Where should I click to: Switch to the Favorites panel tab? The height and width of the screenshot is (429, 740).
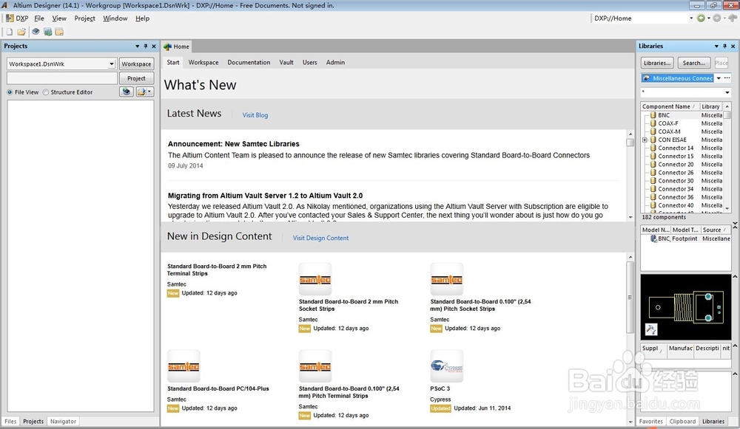[x=650, y=422]
